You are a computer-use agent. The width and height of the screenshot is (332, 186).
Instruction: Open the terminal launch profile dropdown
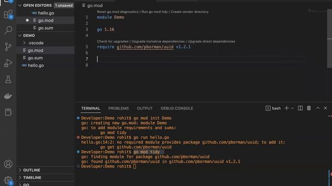(x=292, y=109)
